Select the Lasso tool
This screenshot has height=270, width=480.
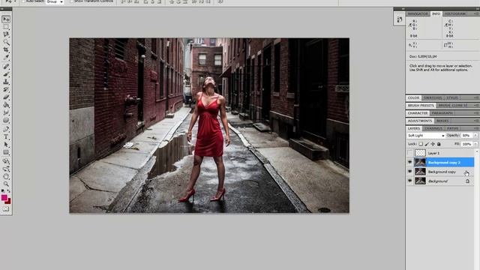point(6,34)
